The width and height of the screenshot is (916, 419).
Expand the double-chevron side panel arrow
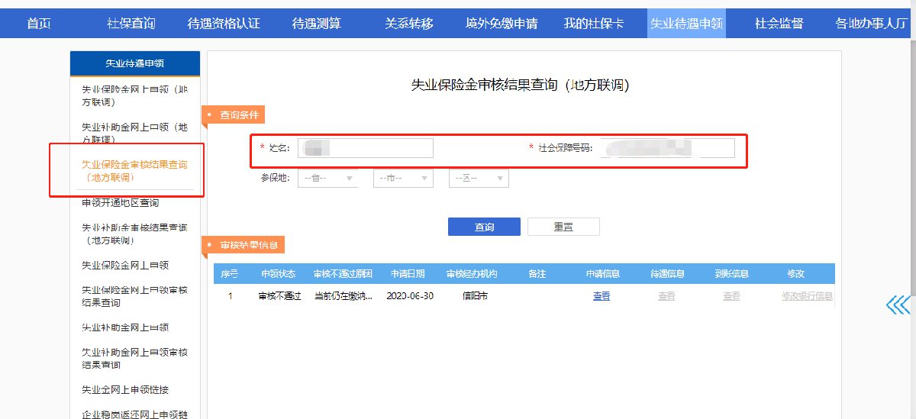(x=899, y=305)
